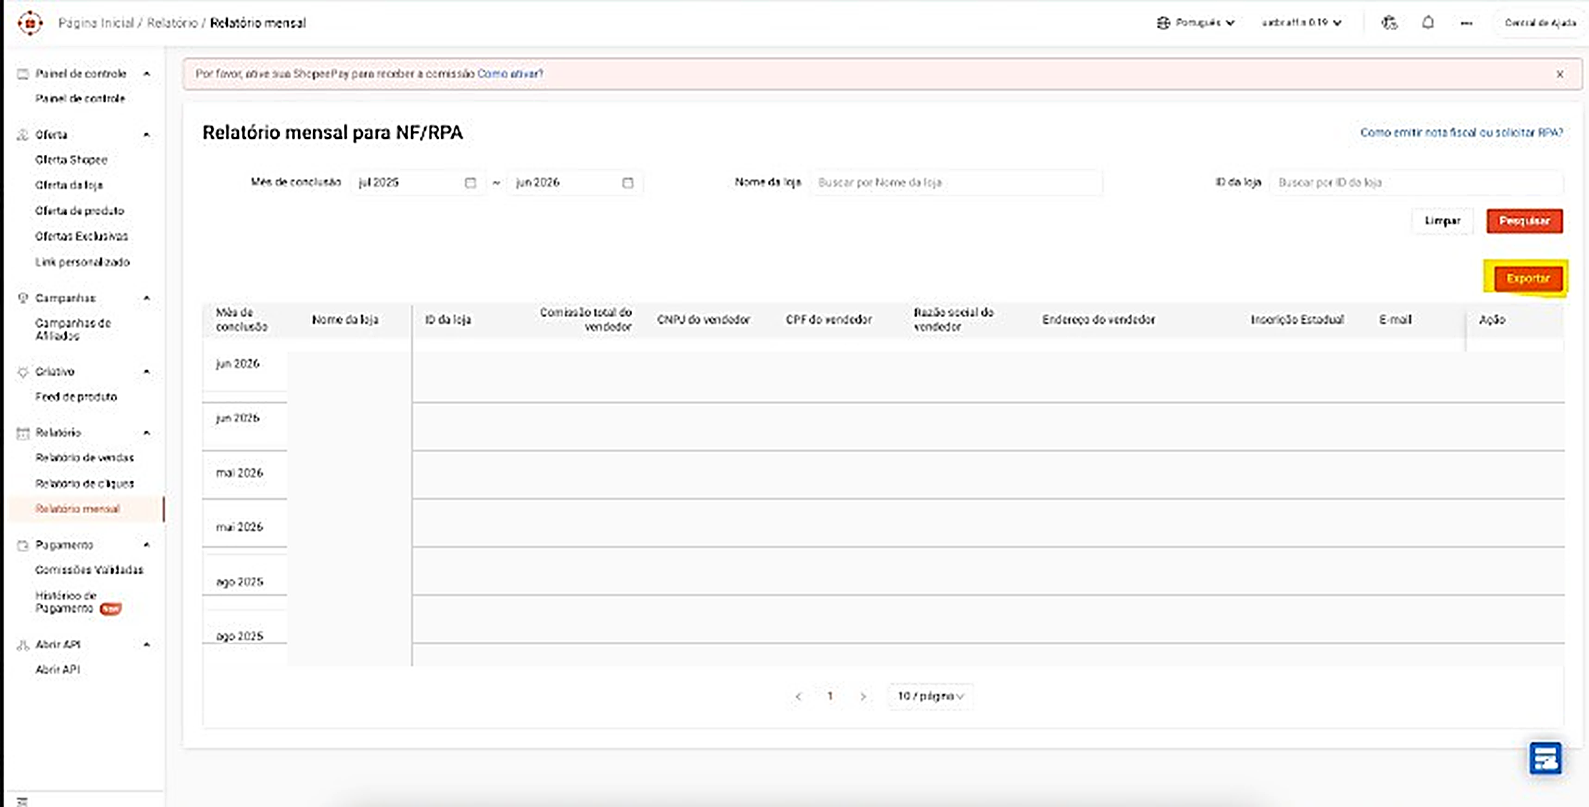
Task: Collapse the Painel de controle section chevron
Action: click(x=147, y=73)
